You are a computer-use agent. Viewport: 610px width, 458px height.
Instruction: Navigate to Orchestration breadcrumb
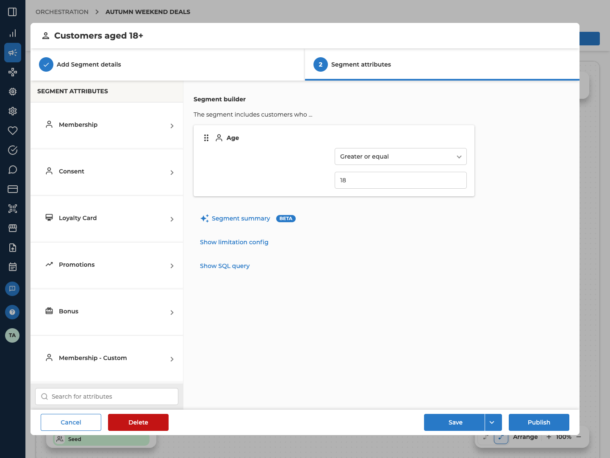pos(62,12)
